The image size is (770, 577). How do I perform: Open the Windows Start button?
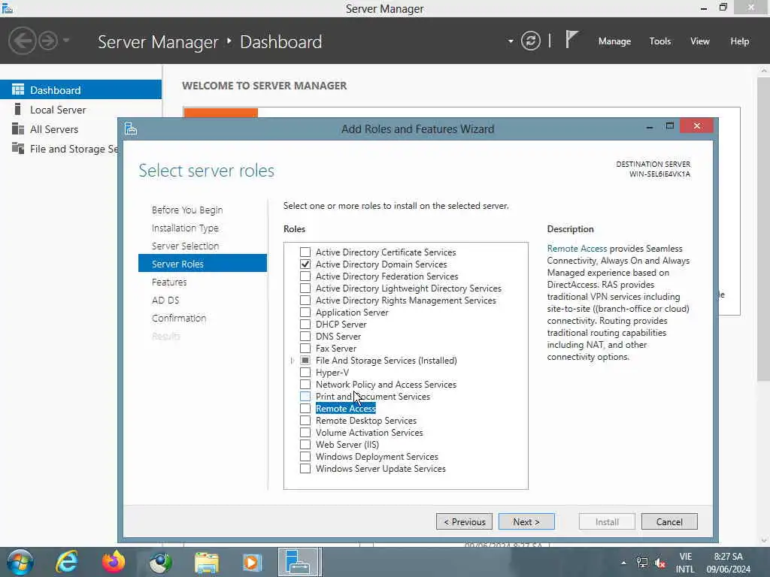tap(20, 562)
